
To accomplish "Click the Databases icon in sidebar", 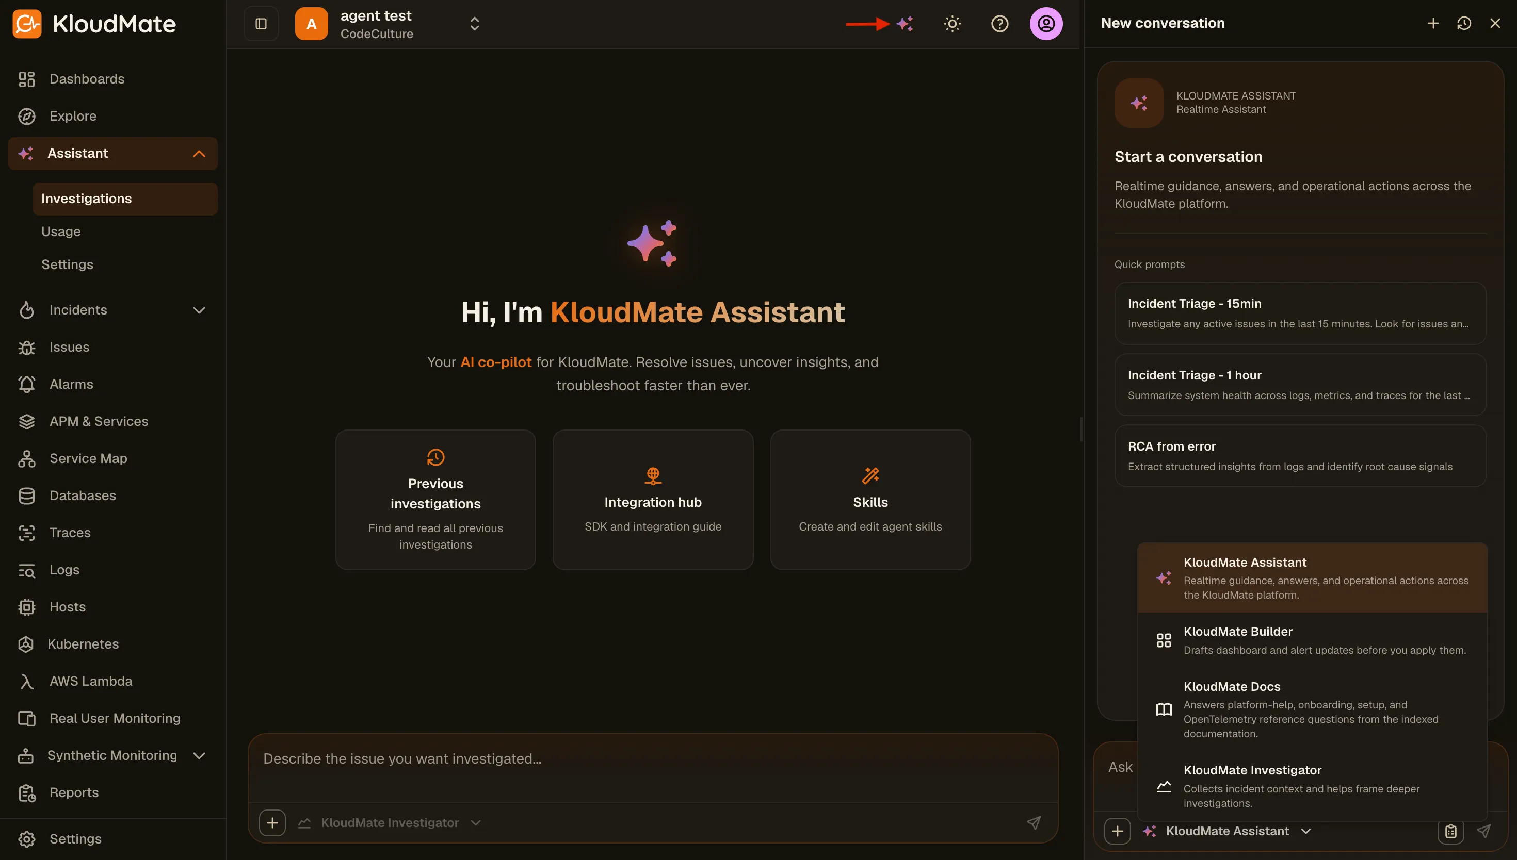I will point(27,496).
